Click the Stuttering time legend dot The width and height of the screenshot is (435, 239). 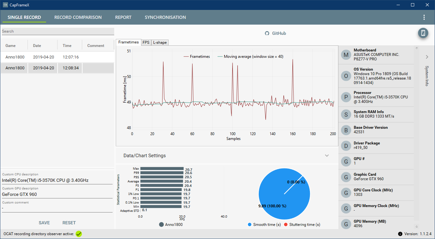286,225
